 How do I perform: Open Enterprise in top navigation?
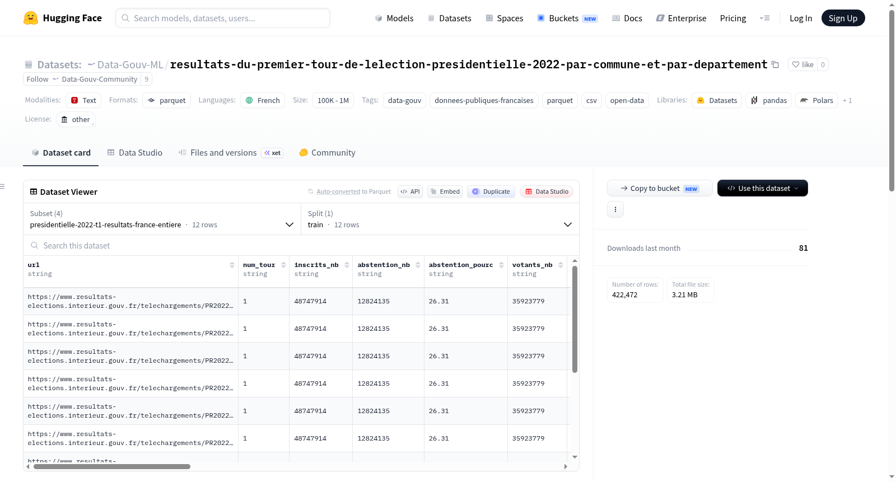(681, 18)
